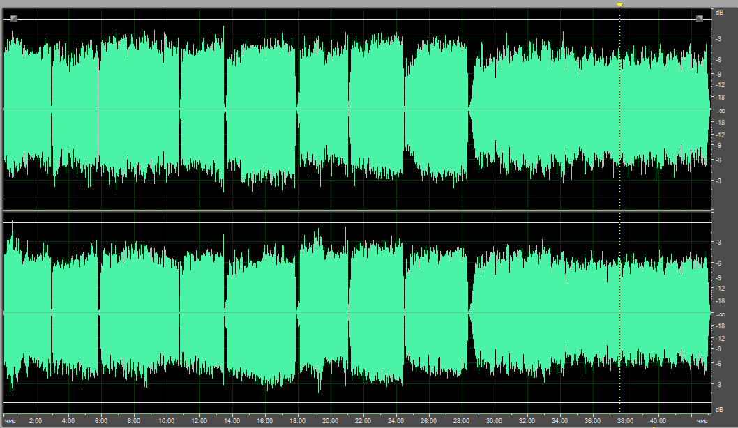Click the -3 dB mark of upper channel
738x428 pixels.
(x=718, y=38)
